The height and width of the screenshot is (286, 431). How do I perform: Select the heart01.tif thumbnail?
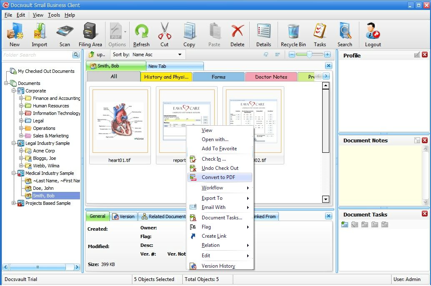pyautogui.click(x=120, y=121)
